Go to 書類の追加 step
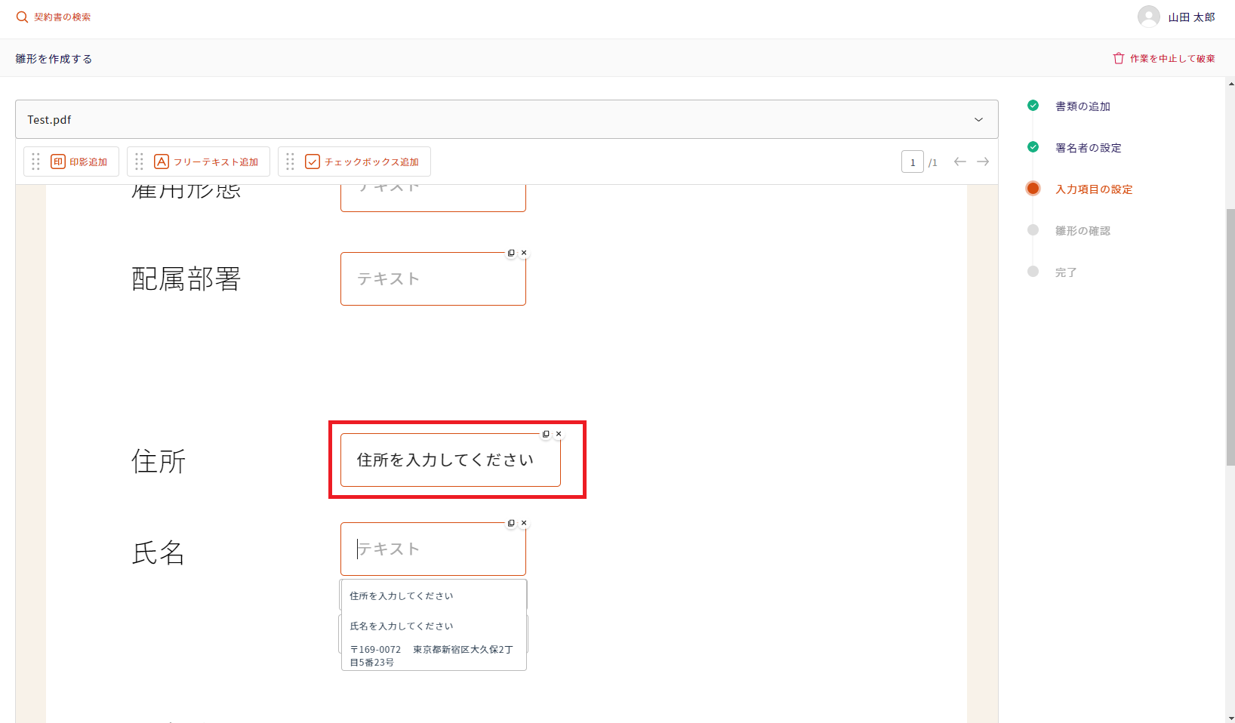1235x723 pixels. [x=1082, y=106]
